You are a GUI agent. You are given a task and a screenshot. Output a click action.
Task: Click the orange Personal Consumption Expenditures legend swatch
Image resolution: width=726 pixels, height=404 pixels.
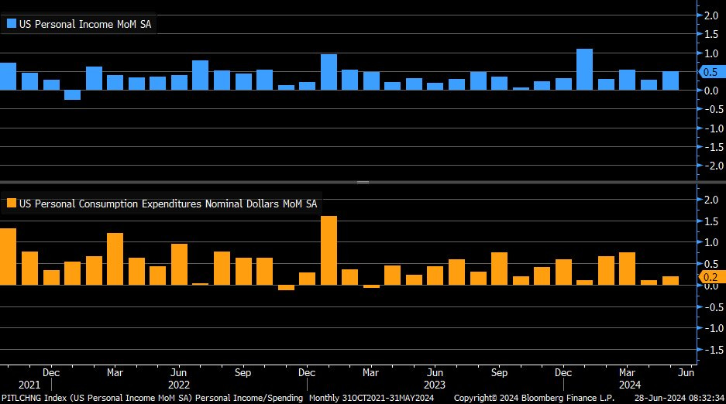[12, 204]
